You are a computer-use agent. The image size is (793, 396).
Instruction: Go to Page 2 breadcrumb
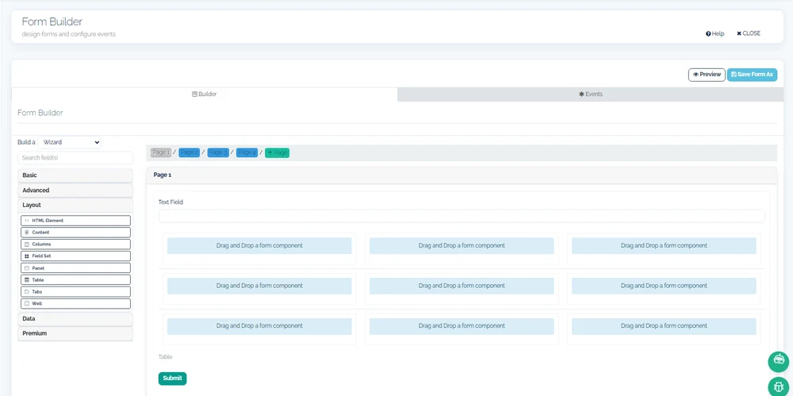click(x=190, y=152)
